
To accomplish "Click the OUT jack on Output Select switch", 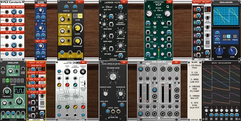I will [x=207, y=53].
